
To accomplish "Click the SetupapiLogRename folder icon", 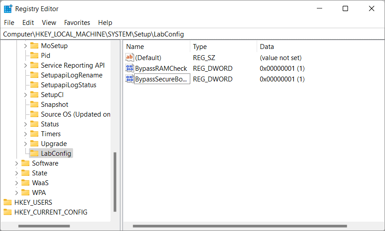I will click(34, 75).
